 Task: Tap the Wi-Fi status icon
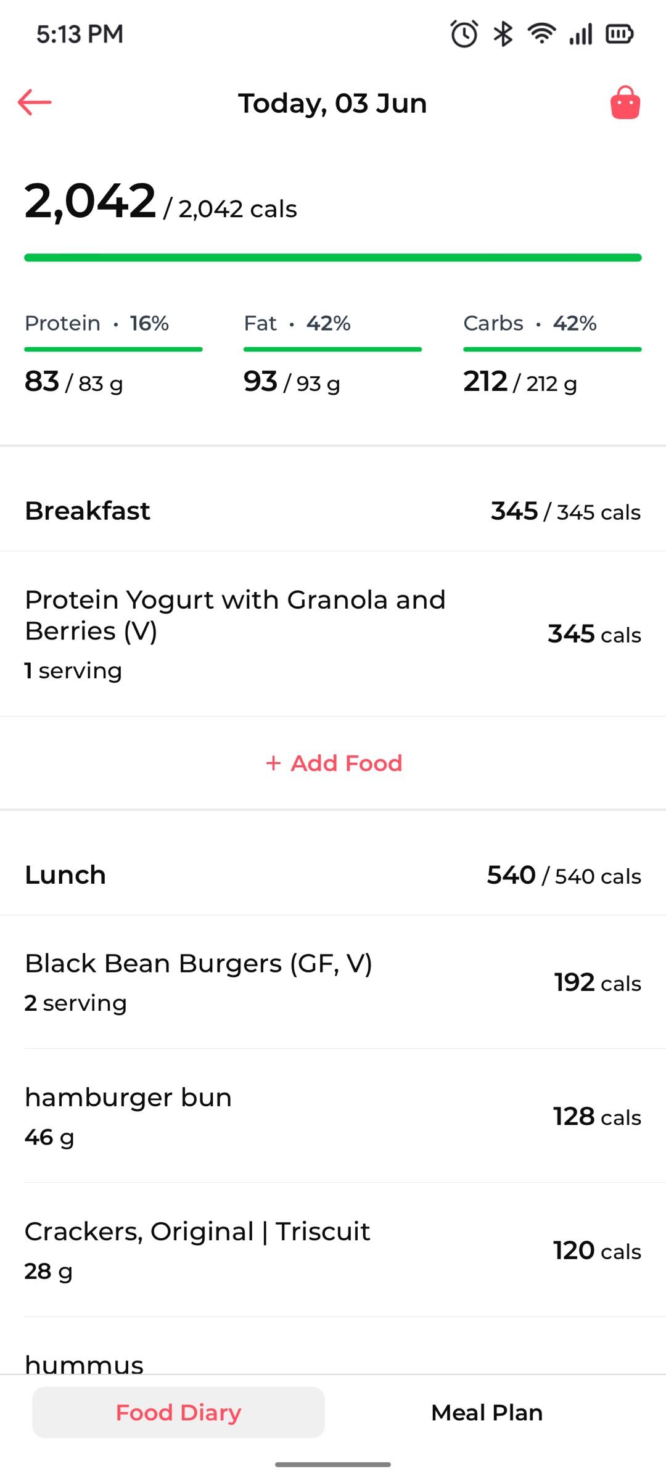click(541, 34)
